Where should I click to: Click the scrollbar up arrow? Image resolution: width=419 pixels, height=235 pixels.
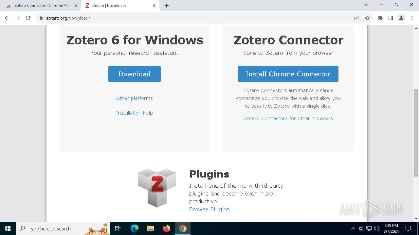416,28
